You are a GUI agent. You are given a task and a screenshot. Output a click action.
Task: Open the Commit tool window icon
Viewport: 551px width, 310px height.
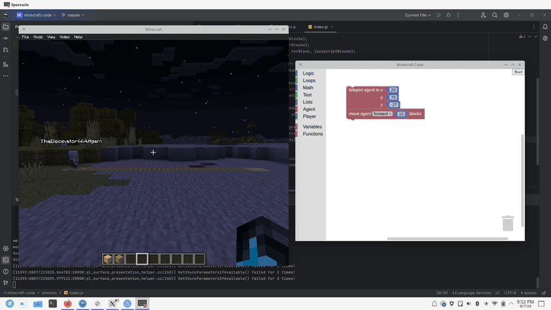click(5, 39)
